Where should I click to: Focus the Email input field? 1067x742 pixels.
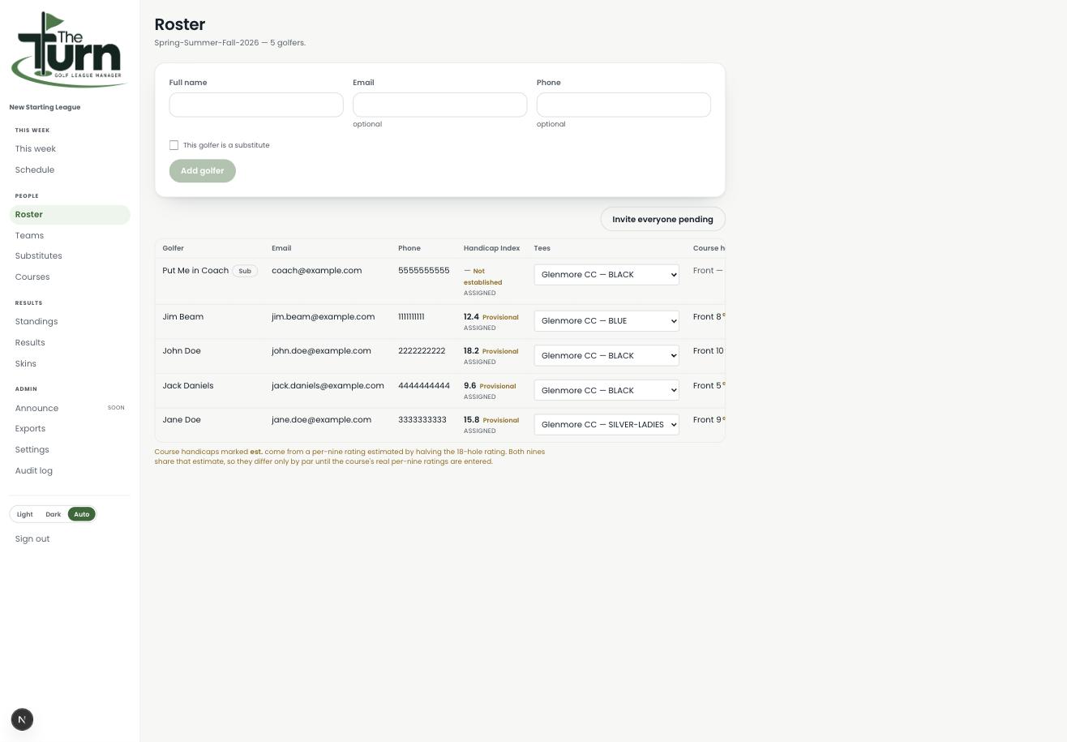click(x=439, y=105)
